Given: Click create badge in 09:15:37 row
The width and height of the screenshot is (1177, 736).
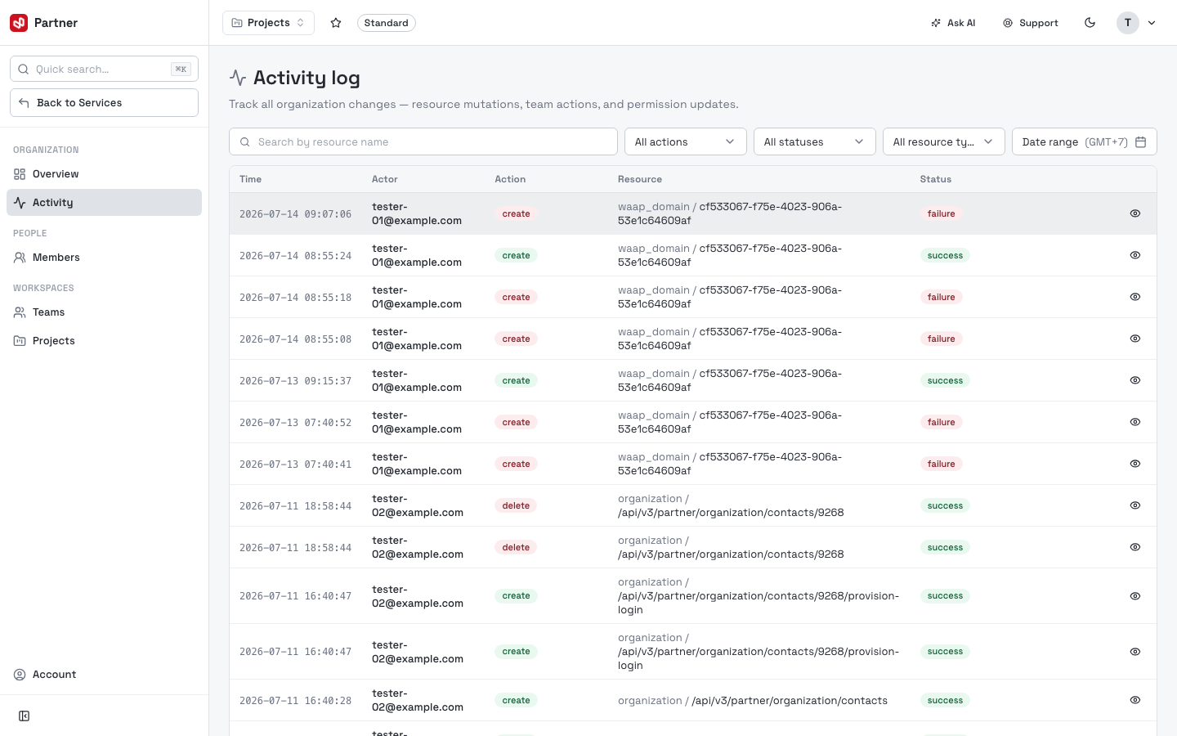Looking at the screenshot, I should [516, 380].
